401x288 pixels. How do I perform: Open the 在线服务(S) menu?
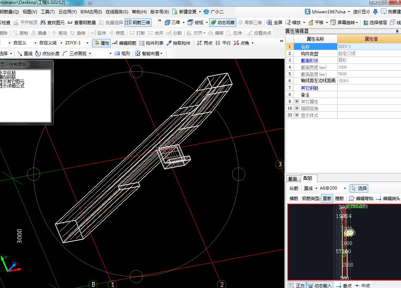click(x=117, y=12)
